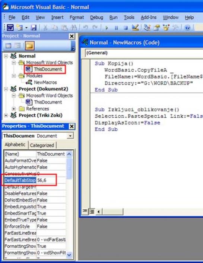
Task: Collapse the Normal project node
Action: pos(6,56)
